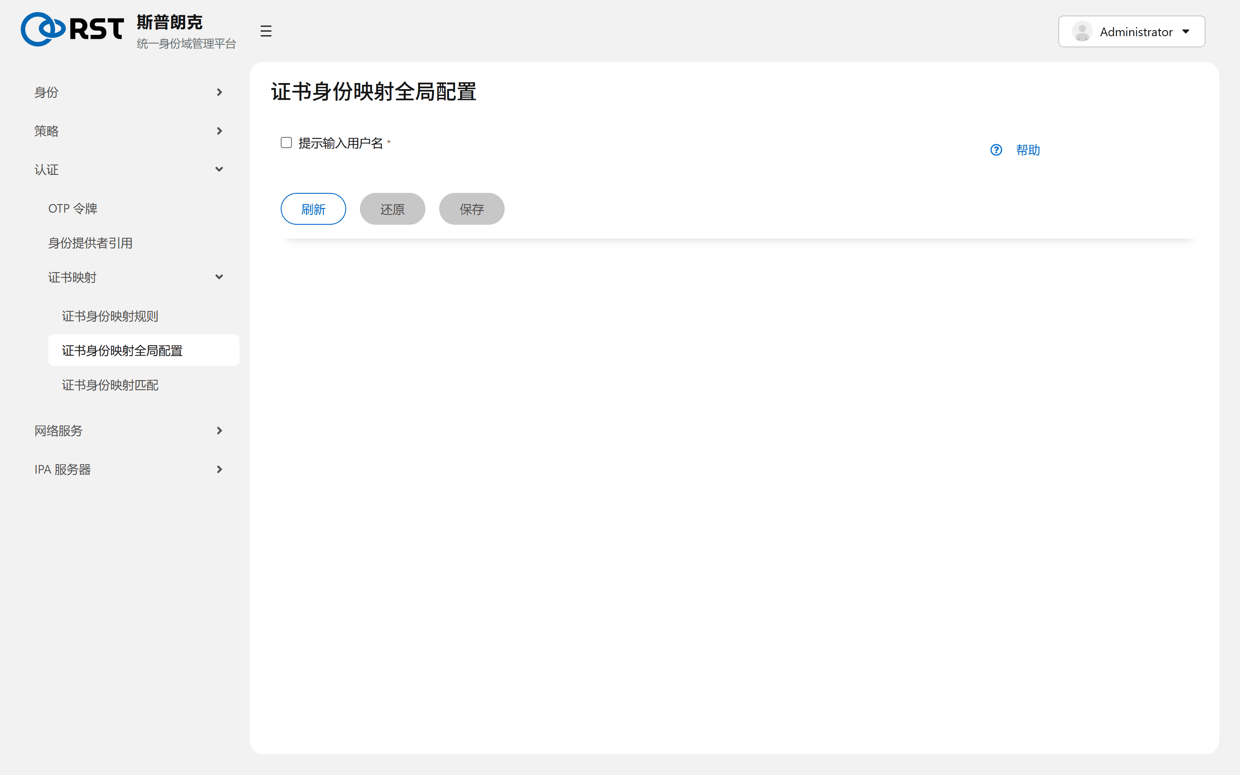Open the 网络服务 navigation item

click(x=59, y=431)
